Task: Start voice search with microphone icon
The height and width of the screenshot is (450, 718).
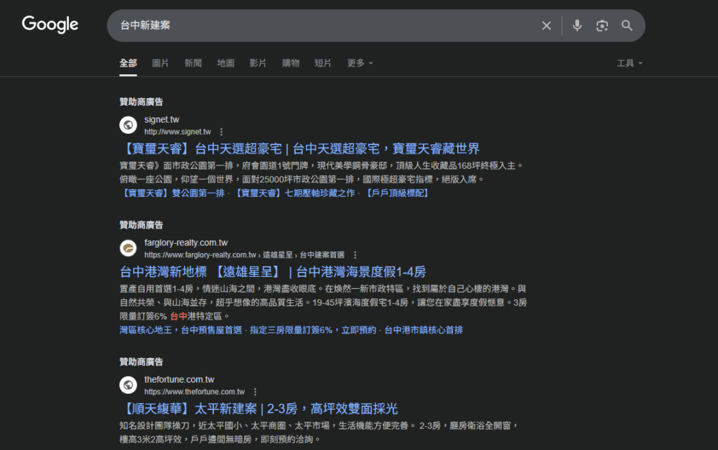Action: [x=577, y=26]
